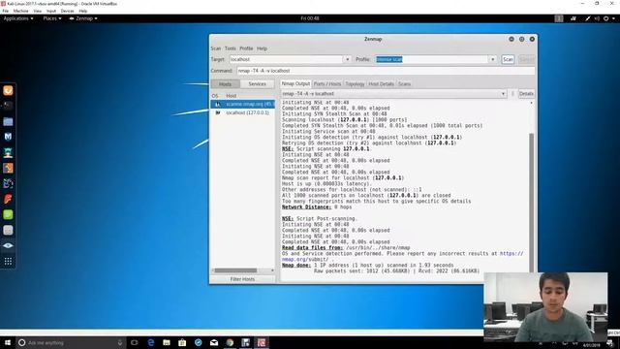Screen dimensions: 620x349
Task: Click the Cortana circle icon
Action: click(x=21, y=342)
